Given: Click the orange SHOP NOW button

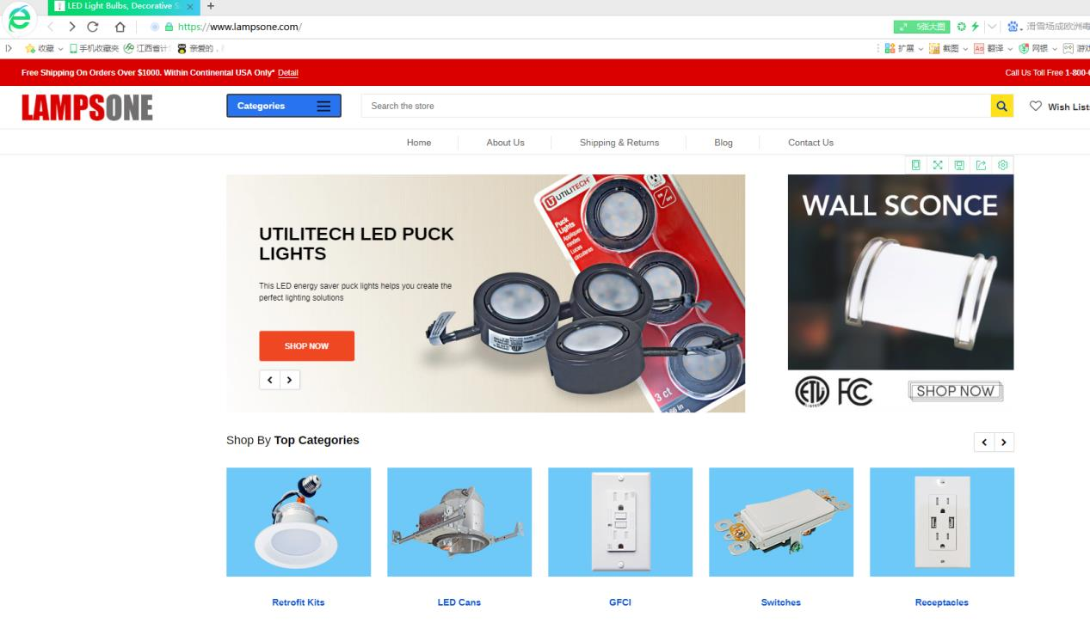Looking at the screenshot, I should [306, 345].
